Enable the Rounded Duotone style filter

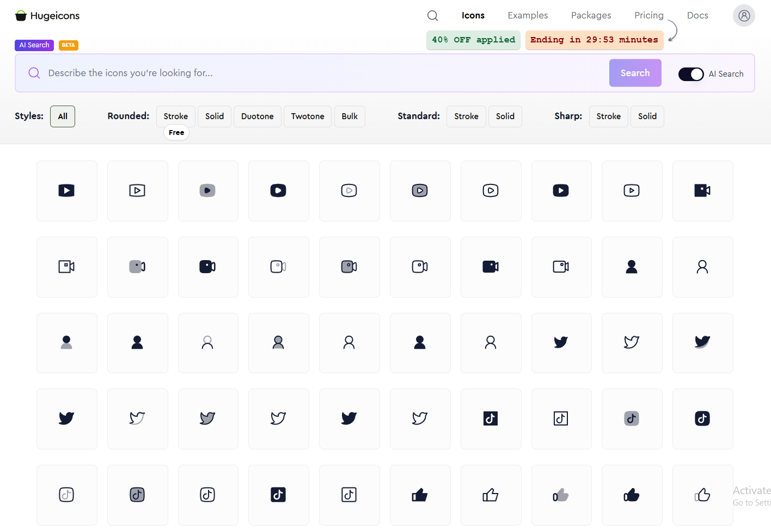pyautogui.click(x=257, y=116)
